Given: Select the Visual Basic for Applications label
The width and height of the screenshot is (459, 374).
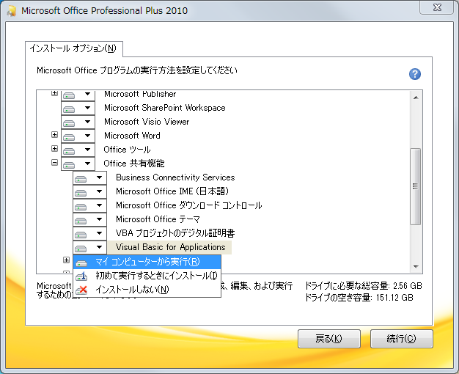Looking at the screenshot, I should [170, 247].
